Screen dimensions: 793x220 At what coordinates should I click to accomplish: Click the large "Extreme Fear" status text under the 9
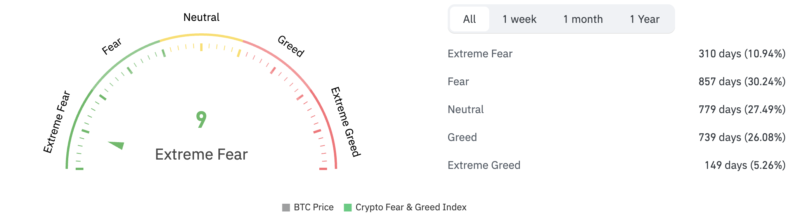coord(201,155)
